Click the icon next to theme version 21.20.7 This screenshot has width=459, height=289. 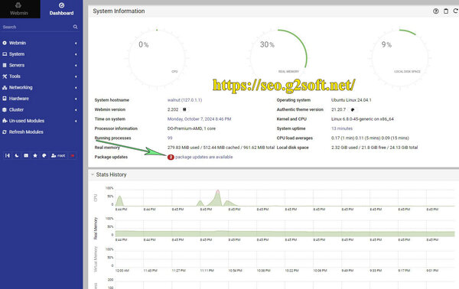[x=353, y=109]
